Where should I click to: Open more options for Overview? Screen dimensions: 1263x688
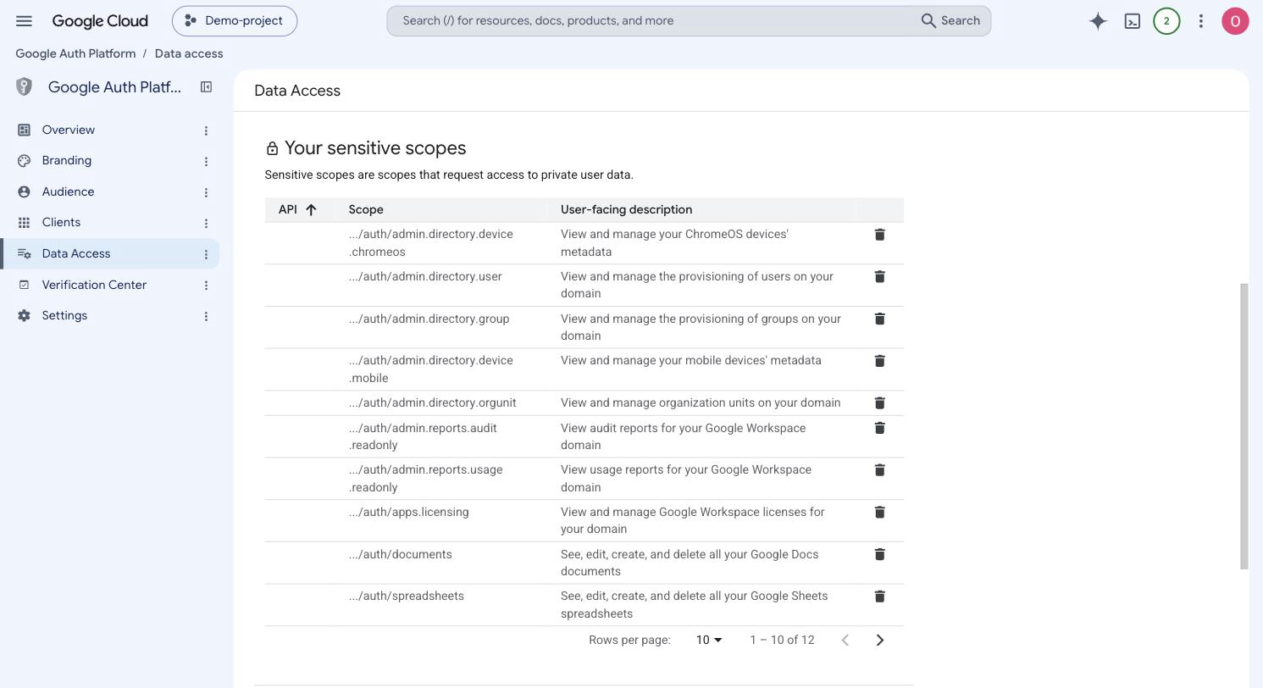tap(206, 130)
